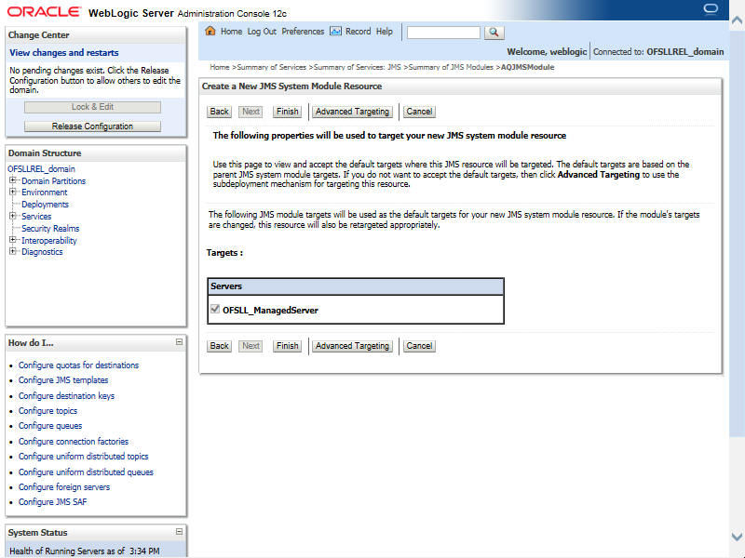Click the bottom Cancel button
The height and width of the screenshot is (558, 745).
(x=420, y=346)
